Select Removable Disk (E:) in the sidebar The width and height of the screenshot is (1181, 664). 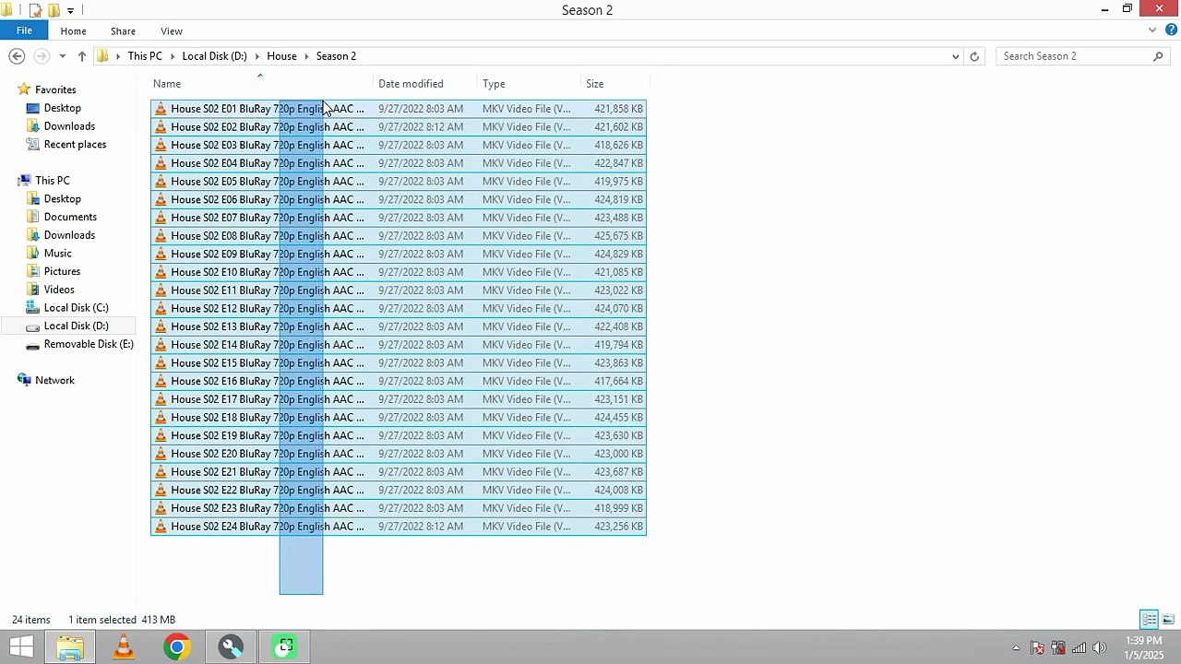pos(89,344)
